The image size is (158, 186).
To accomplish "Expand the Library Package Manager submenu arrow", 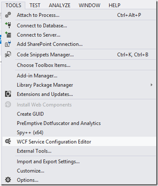I will click(x=152, y=85).
